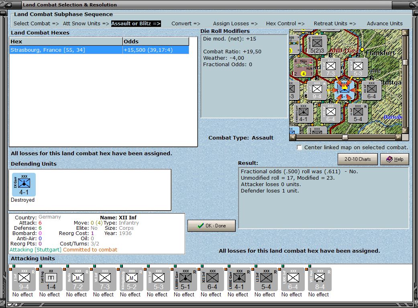This screenshot has width=418, height=308.
Task: Select the LI Inf 5-4 attacking unit
Action: (x=266, y=279)
